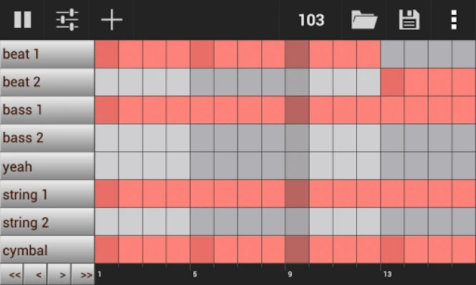The image size is (476, 285).
Task: Toggle first step of beat 1 row
Action: (106, 53)
